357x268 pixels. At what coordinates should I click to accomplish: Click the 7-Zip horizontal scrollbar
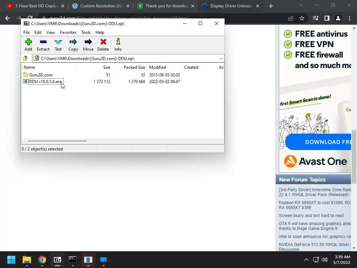tap(57, 141)
